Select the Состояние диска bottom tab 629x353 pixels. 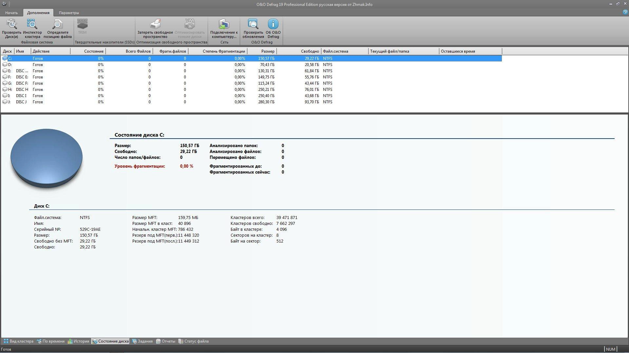coord(110,341)
